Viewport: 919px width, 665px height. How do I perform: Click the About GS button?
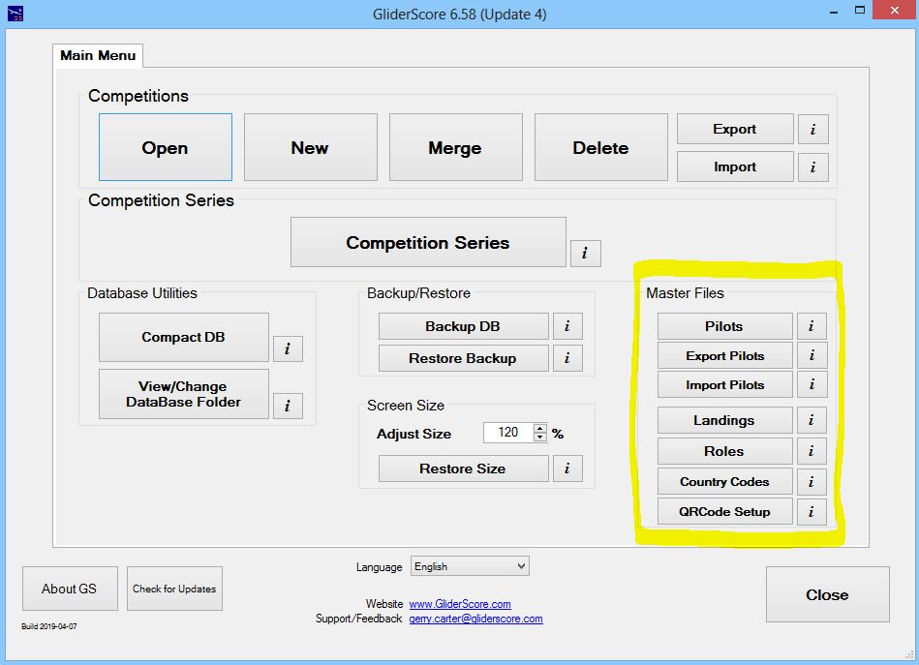[x=70, y=589]
